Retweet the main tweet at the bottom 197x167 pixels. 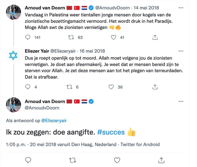pos(72,160)
